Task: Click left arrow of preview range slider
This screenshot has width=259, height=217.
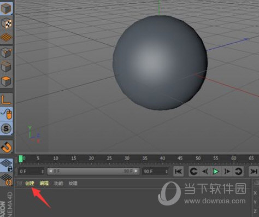Action: 50,171
